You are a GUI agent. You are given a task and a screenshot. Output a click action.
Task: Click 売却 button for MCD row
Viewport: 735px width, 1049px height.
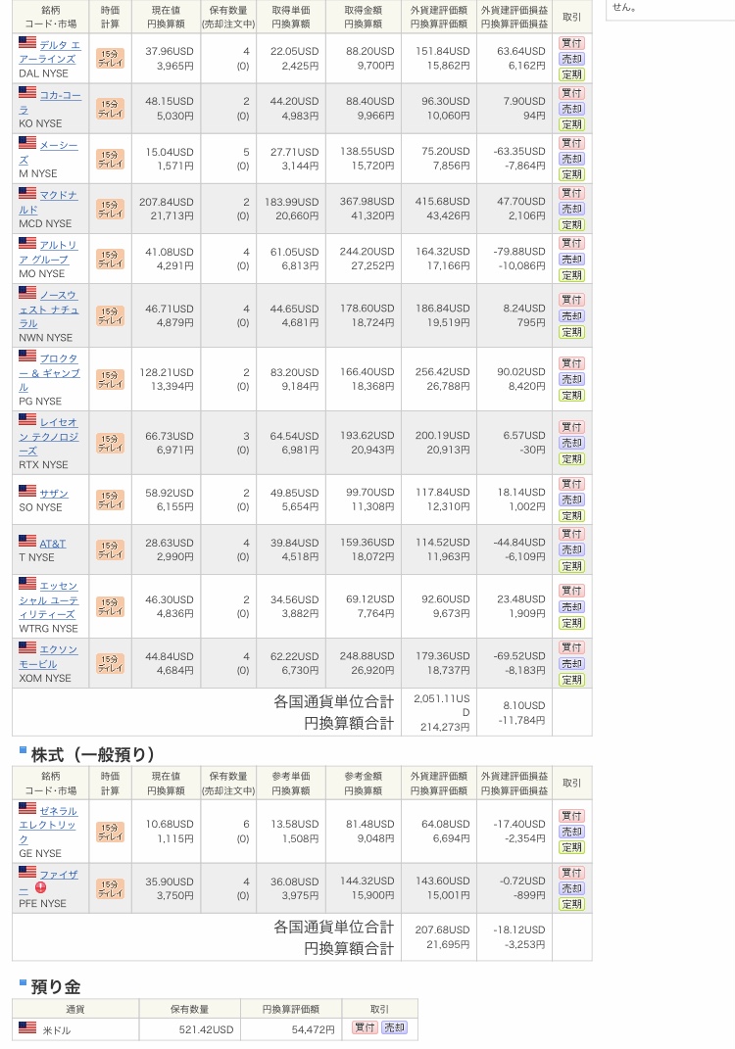coord(571,210)
